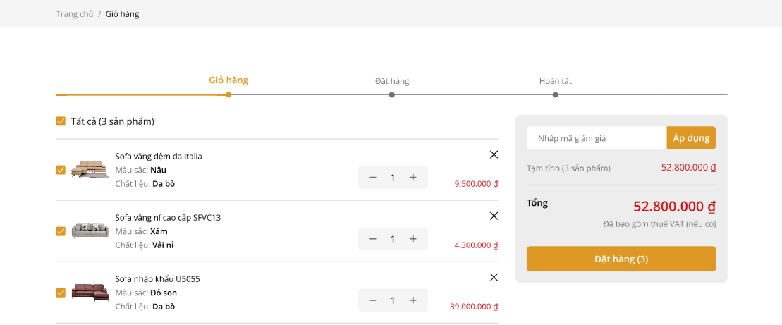Remove Sofa văng nỉ cao cấp SFVC13
Viewport: 782px width, 325px height.
tap(494, 216)
